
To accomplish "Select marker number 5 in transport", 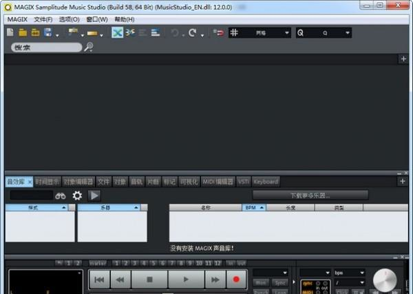I will coord(153,263).
